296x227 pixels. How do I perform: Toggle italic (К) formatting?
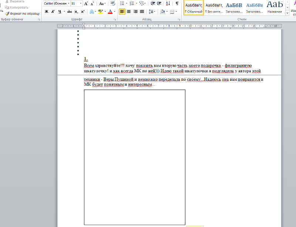pyautogui.click(x=53, y=11)
